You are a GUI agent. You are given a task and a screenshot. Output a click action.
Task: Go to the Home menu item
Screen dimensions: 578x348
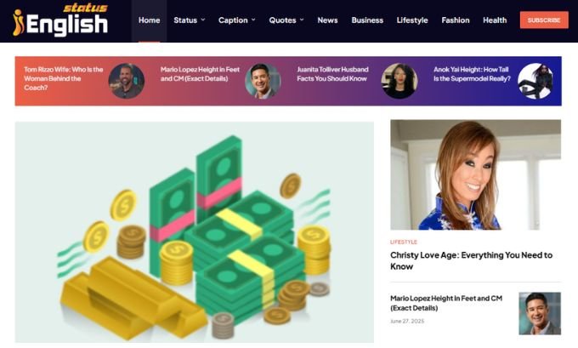(x=149, y=20)
